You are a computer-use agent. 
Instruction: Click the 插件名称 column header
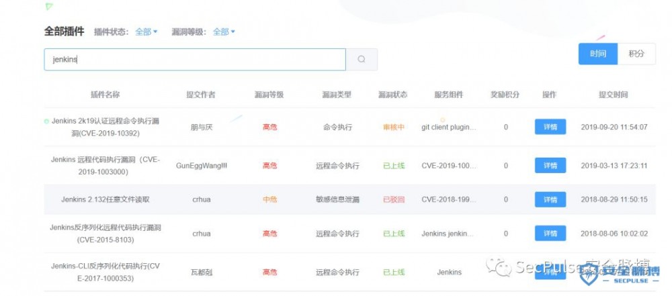tap(105, 95)
